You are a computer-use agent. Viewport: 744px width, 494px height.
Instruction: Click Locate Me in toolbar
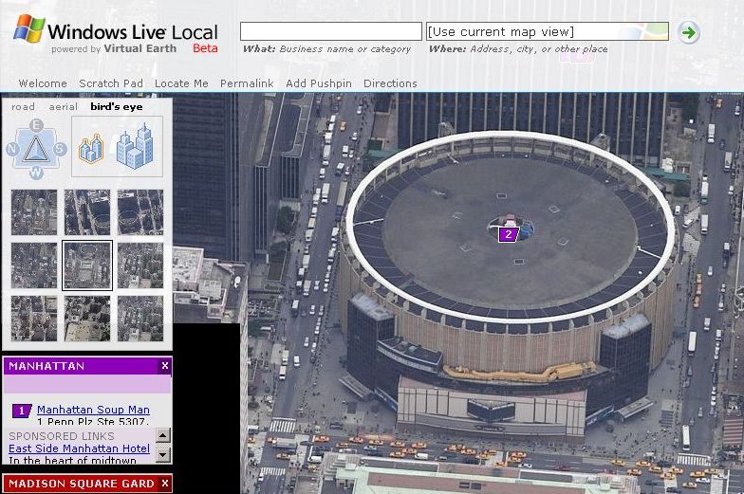(181, 83)
